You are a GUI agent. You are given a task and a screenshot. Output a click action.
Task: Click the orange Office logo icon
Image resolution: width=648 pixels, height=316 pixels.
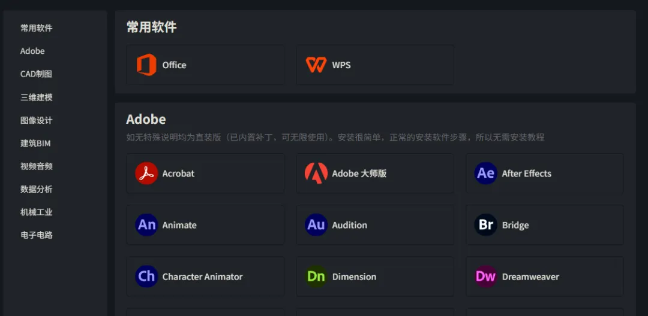click(x=147, y=65)
